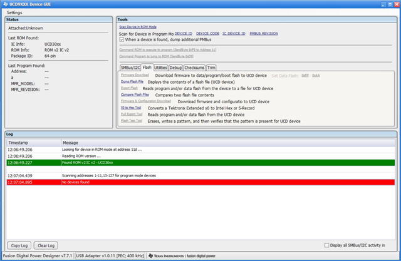Click the Flash Test Tool link

(x=132, y=121)
